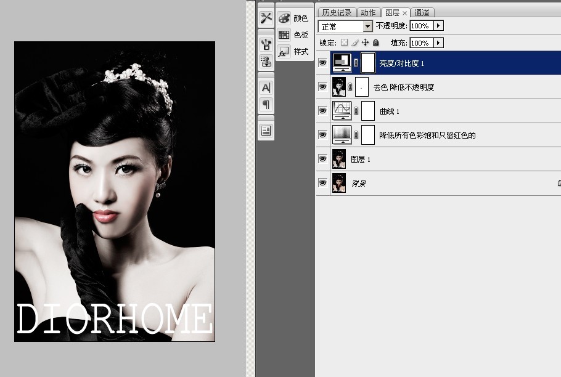This screenshot has height=377, width=561.
Task: Click the 降低所有色彩饱和 adjustment layer icon
Action: tap(342, 135)
